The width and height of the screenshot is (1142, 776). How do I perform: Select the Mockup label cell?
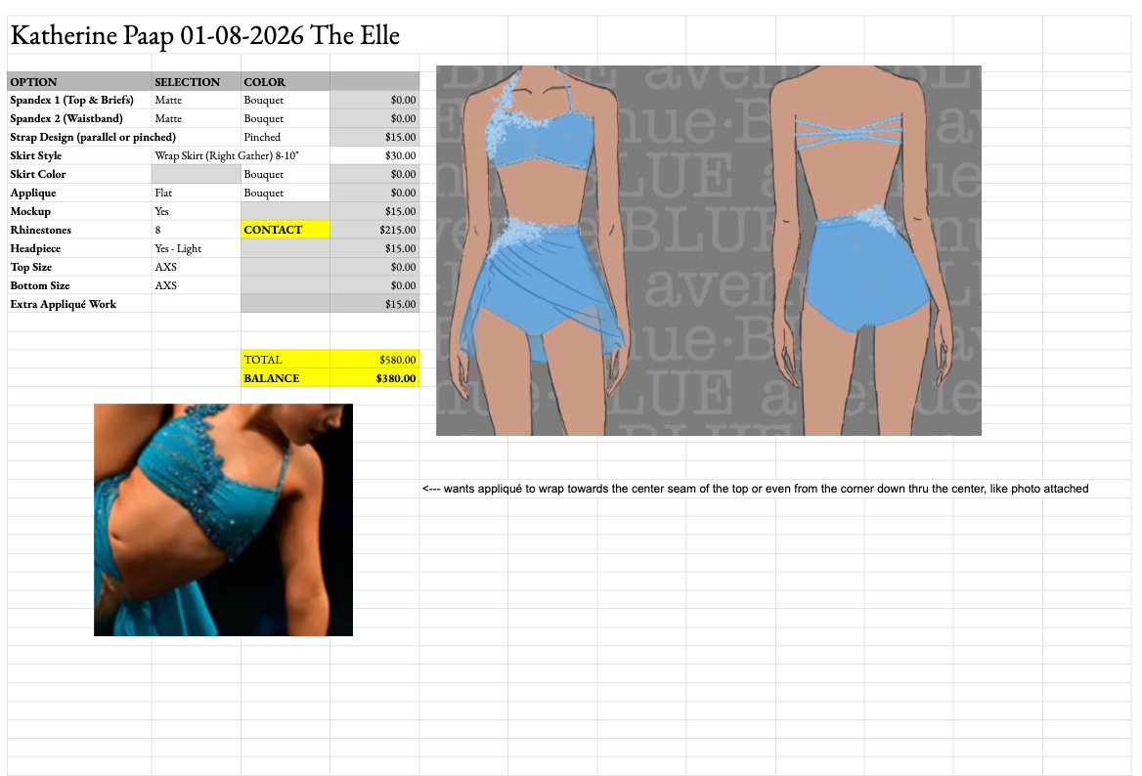79,211
